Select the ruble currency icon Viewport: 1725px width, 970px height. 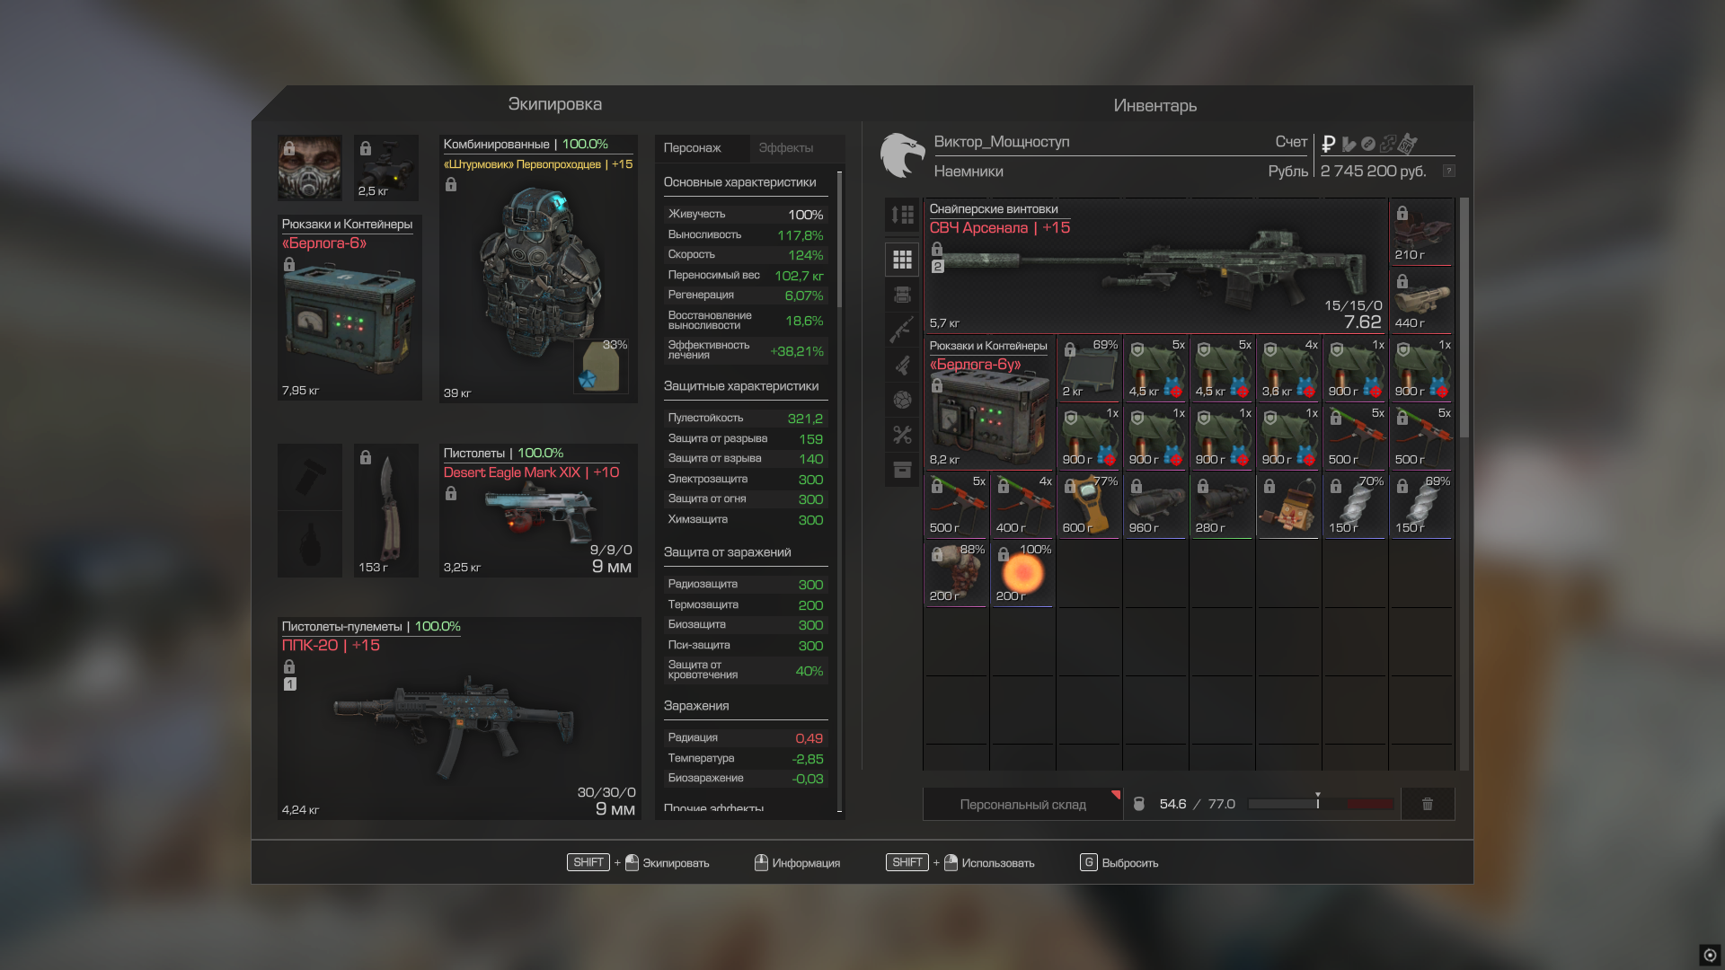tap(1328, 144)
